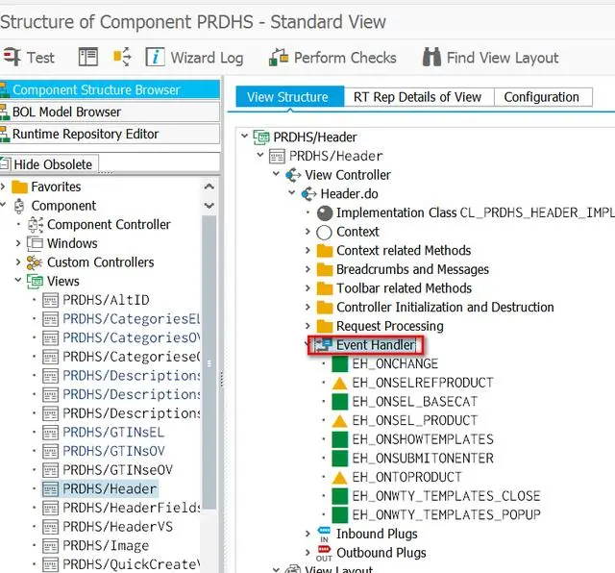Switch to View Structure tab
615x573 pixels.
tap(290, 97)
